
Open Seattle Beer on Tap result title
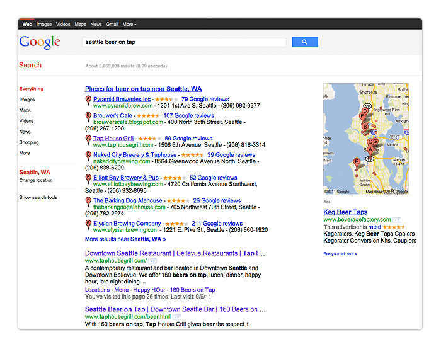pyautogui.click(x=175, y=309)
